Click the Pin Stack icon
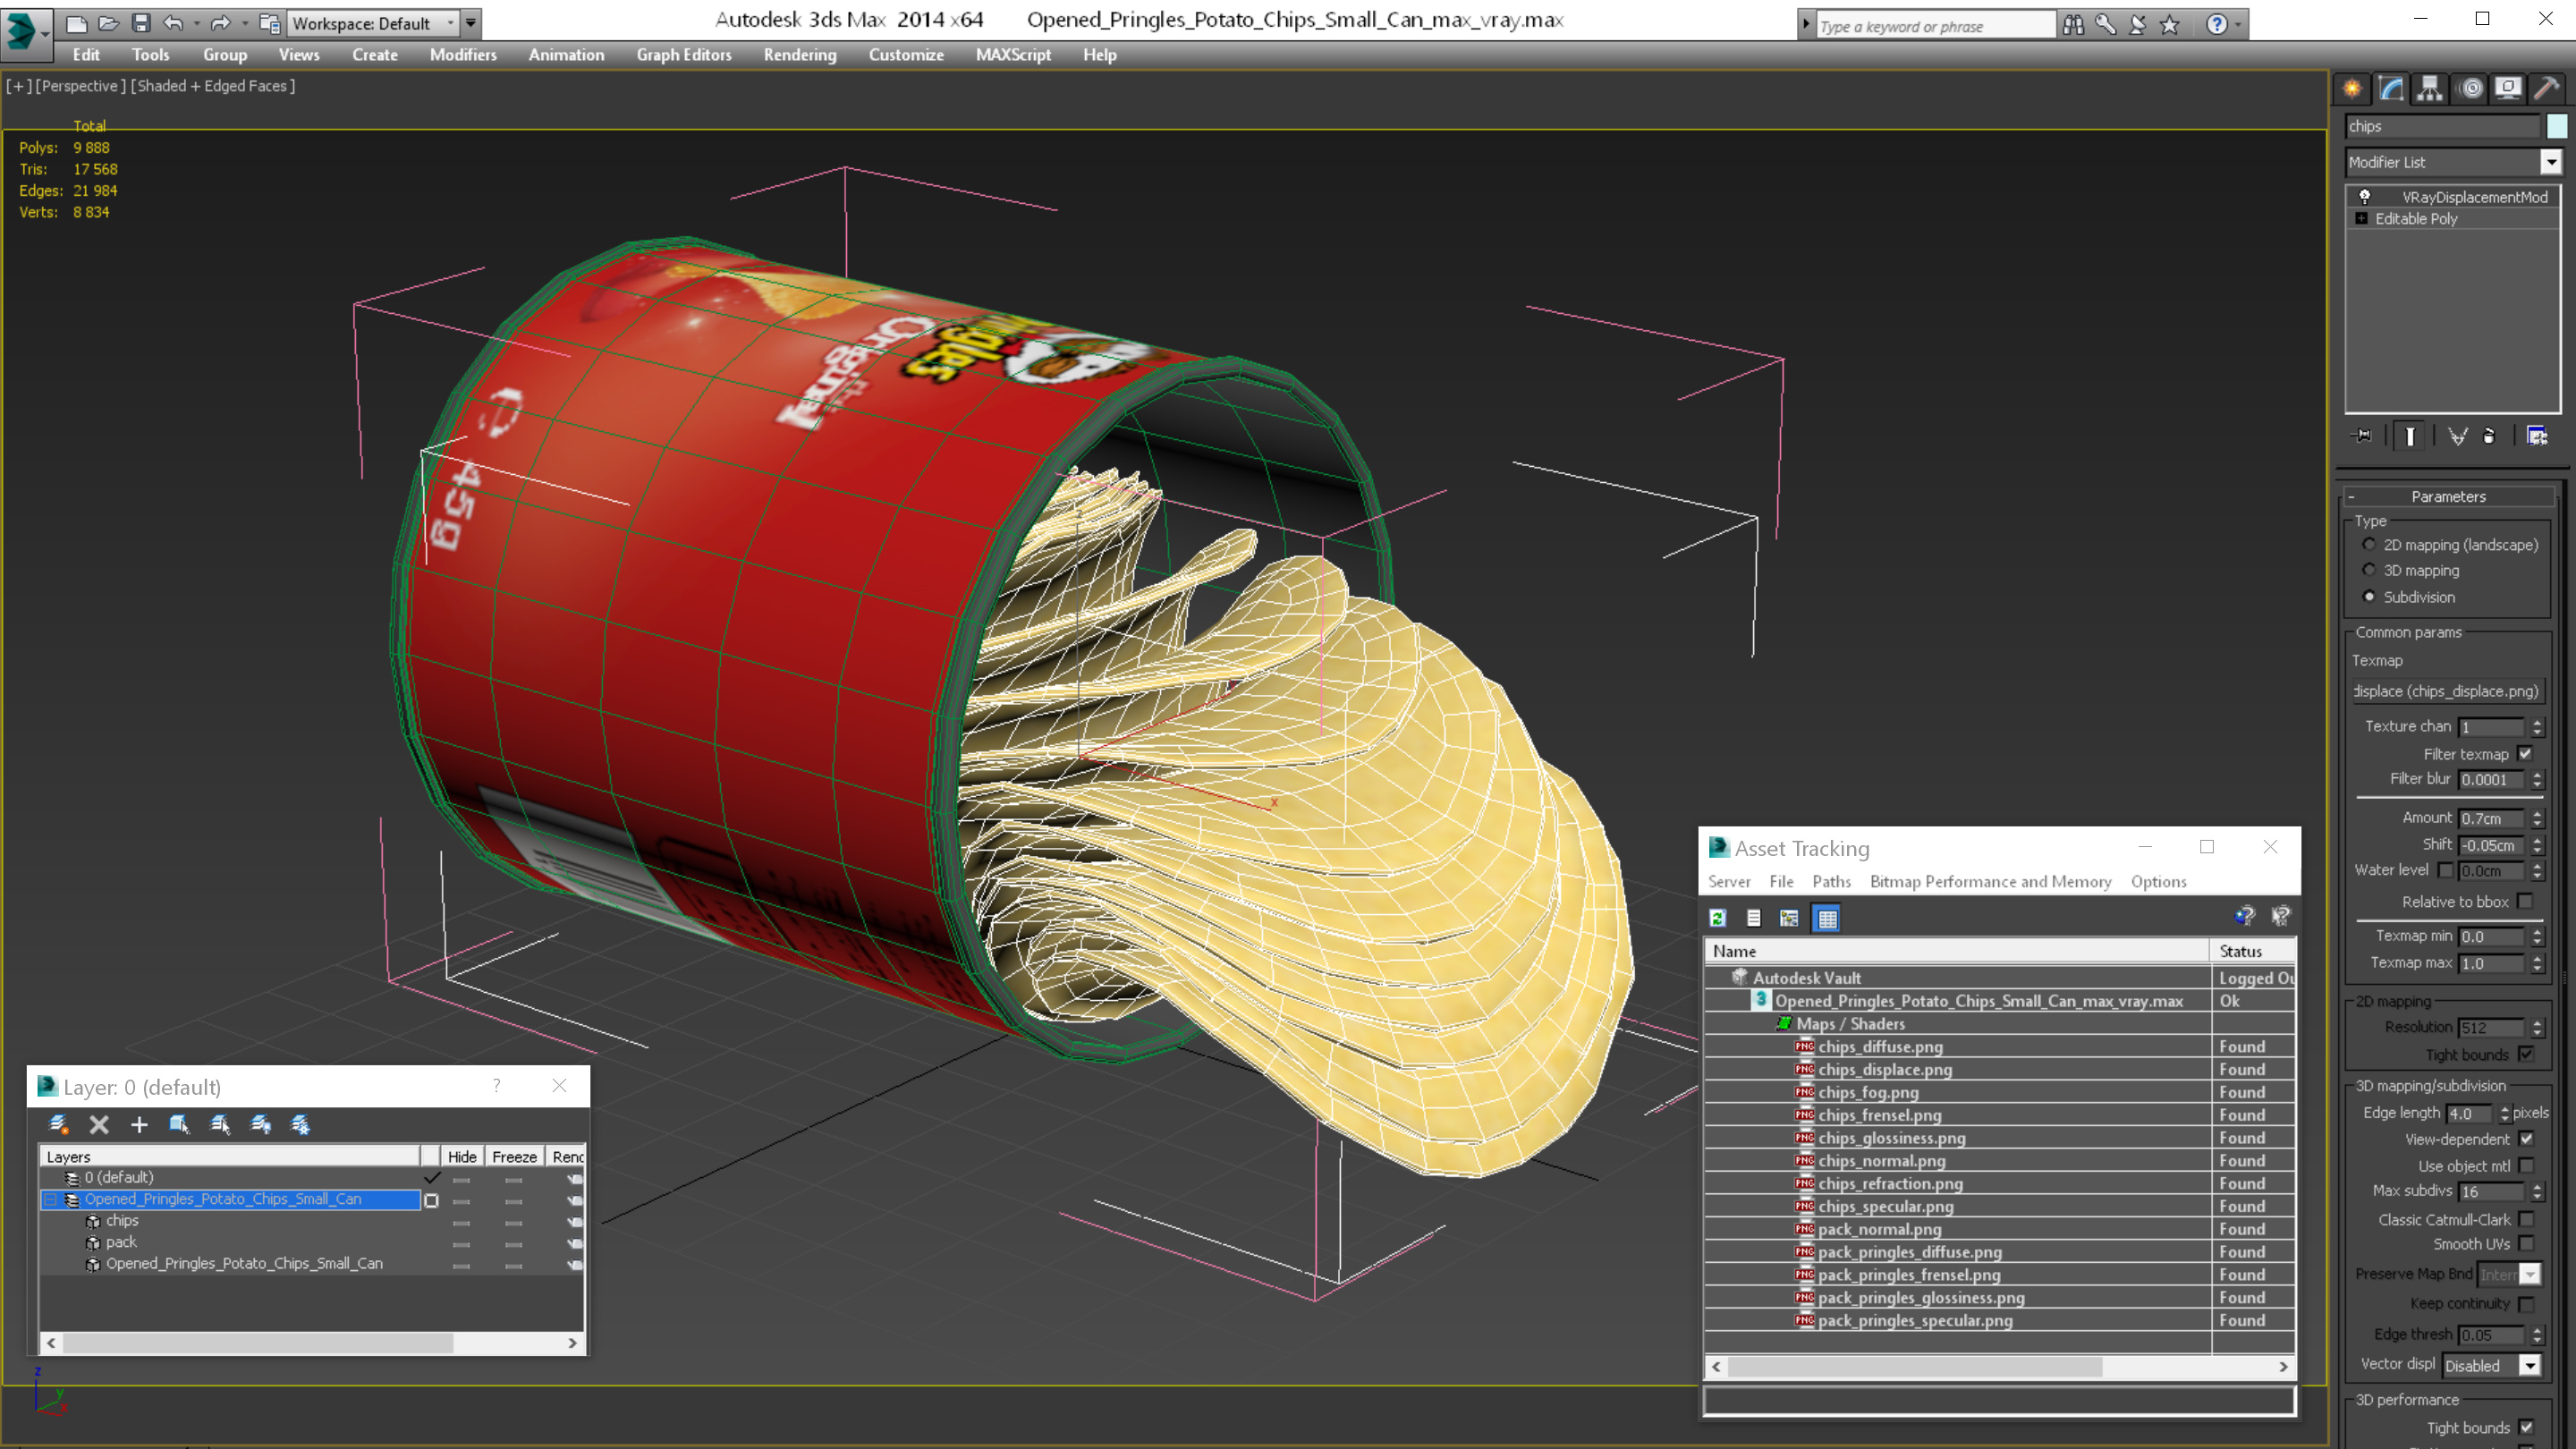 point(2363,436)
